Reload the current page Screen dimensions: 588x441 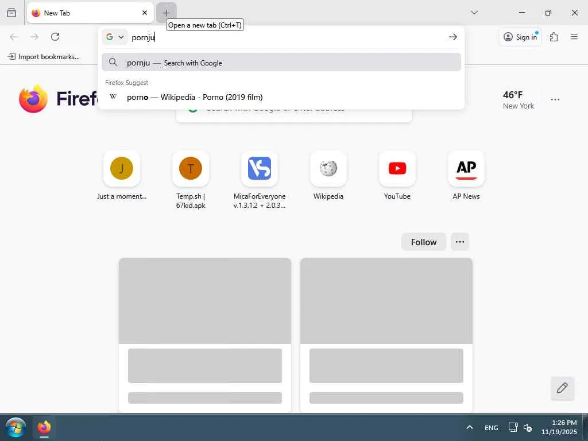(x=55, y=37)
